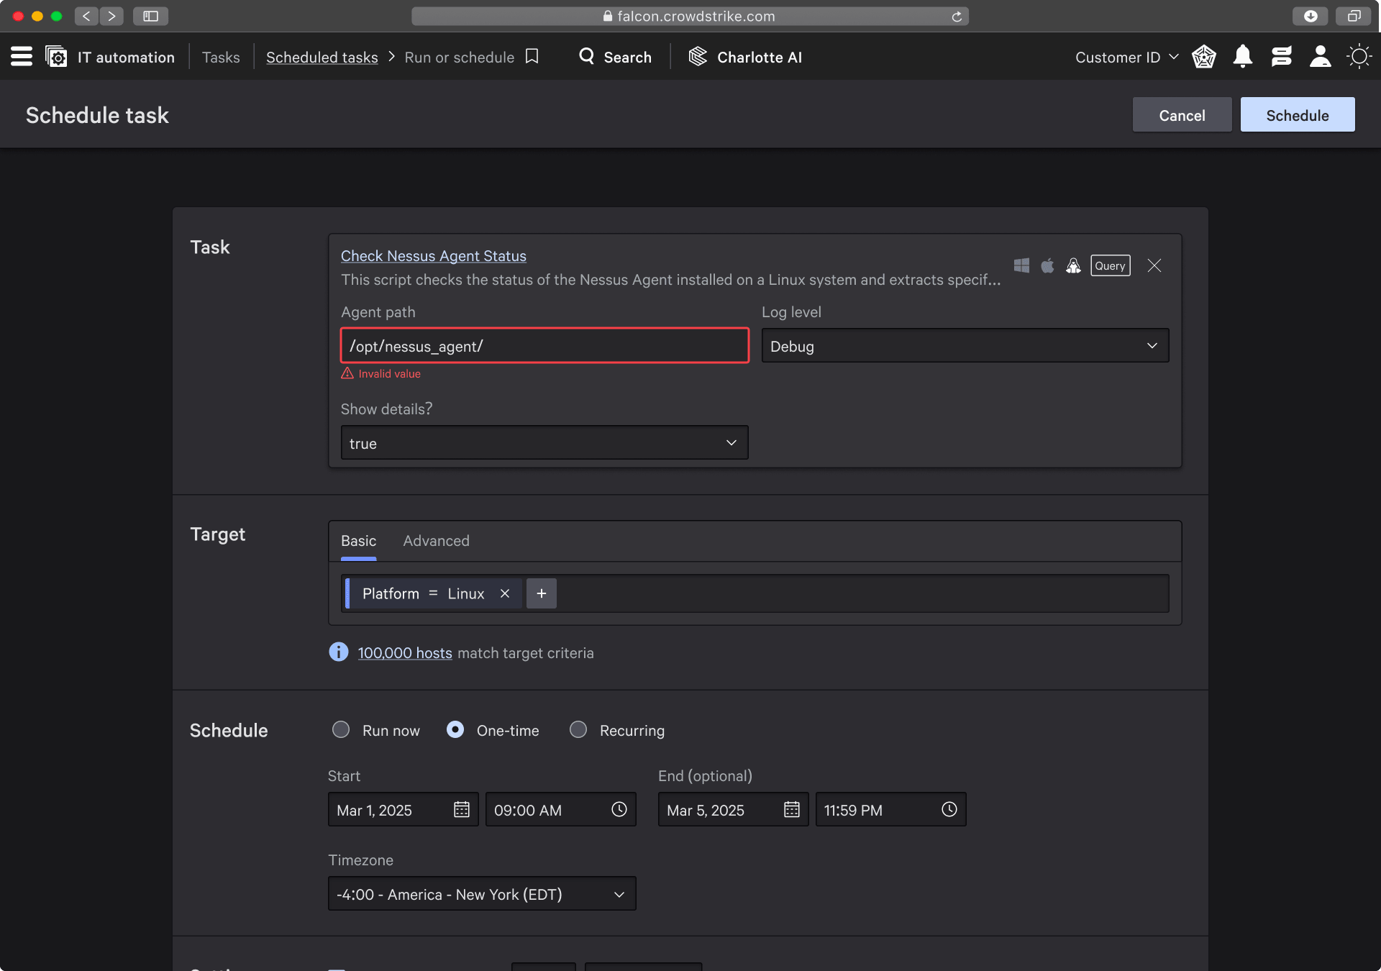Expand the Log level dropdown
Image resolution: width=1381 pixels, height=971 pixels.
tap(965, 346)
